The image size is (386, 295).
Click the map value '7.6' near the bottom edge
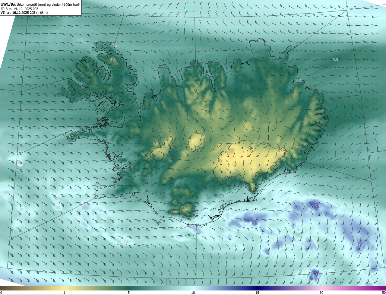coord(136,272)
